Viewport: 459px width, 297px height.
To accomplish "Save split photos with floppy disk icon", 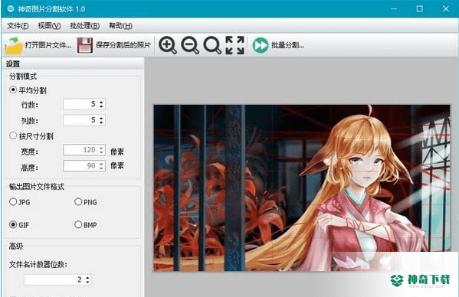I will [114, 45].
